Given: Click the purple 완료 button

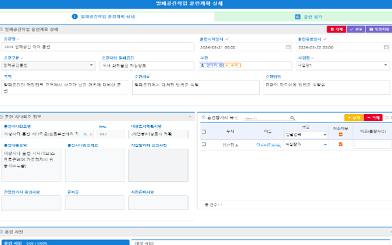Looking at the screenshot, I should pos(356,29).
